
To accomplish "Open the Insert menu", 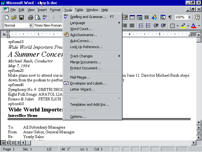I will (42, 10).
